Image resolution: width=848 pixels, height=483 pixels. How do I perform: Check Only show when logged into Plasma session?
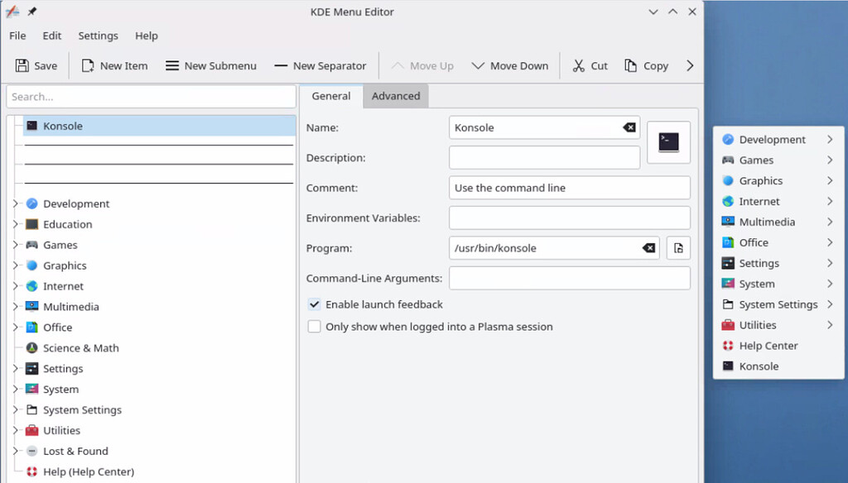click(315, 326)
